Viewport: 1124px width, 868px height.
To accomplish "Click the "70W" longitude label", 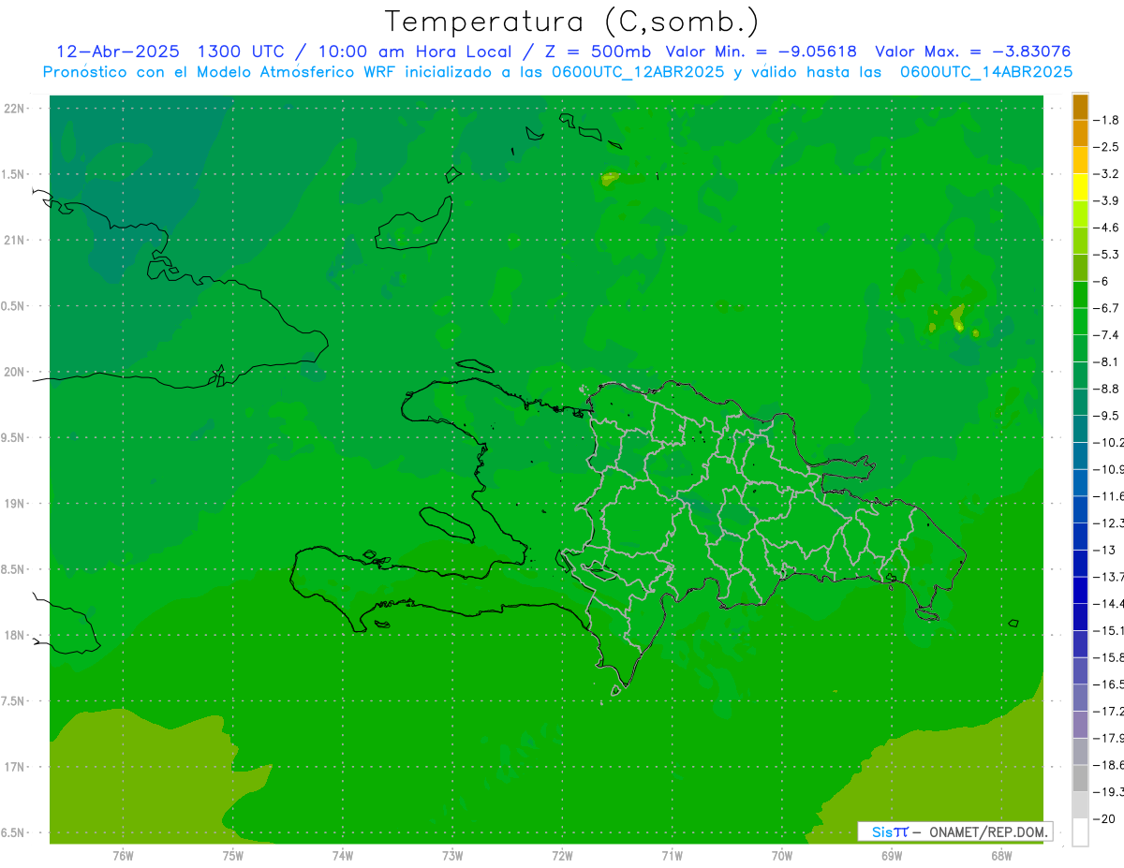I will (781, 855).
